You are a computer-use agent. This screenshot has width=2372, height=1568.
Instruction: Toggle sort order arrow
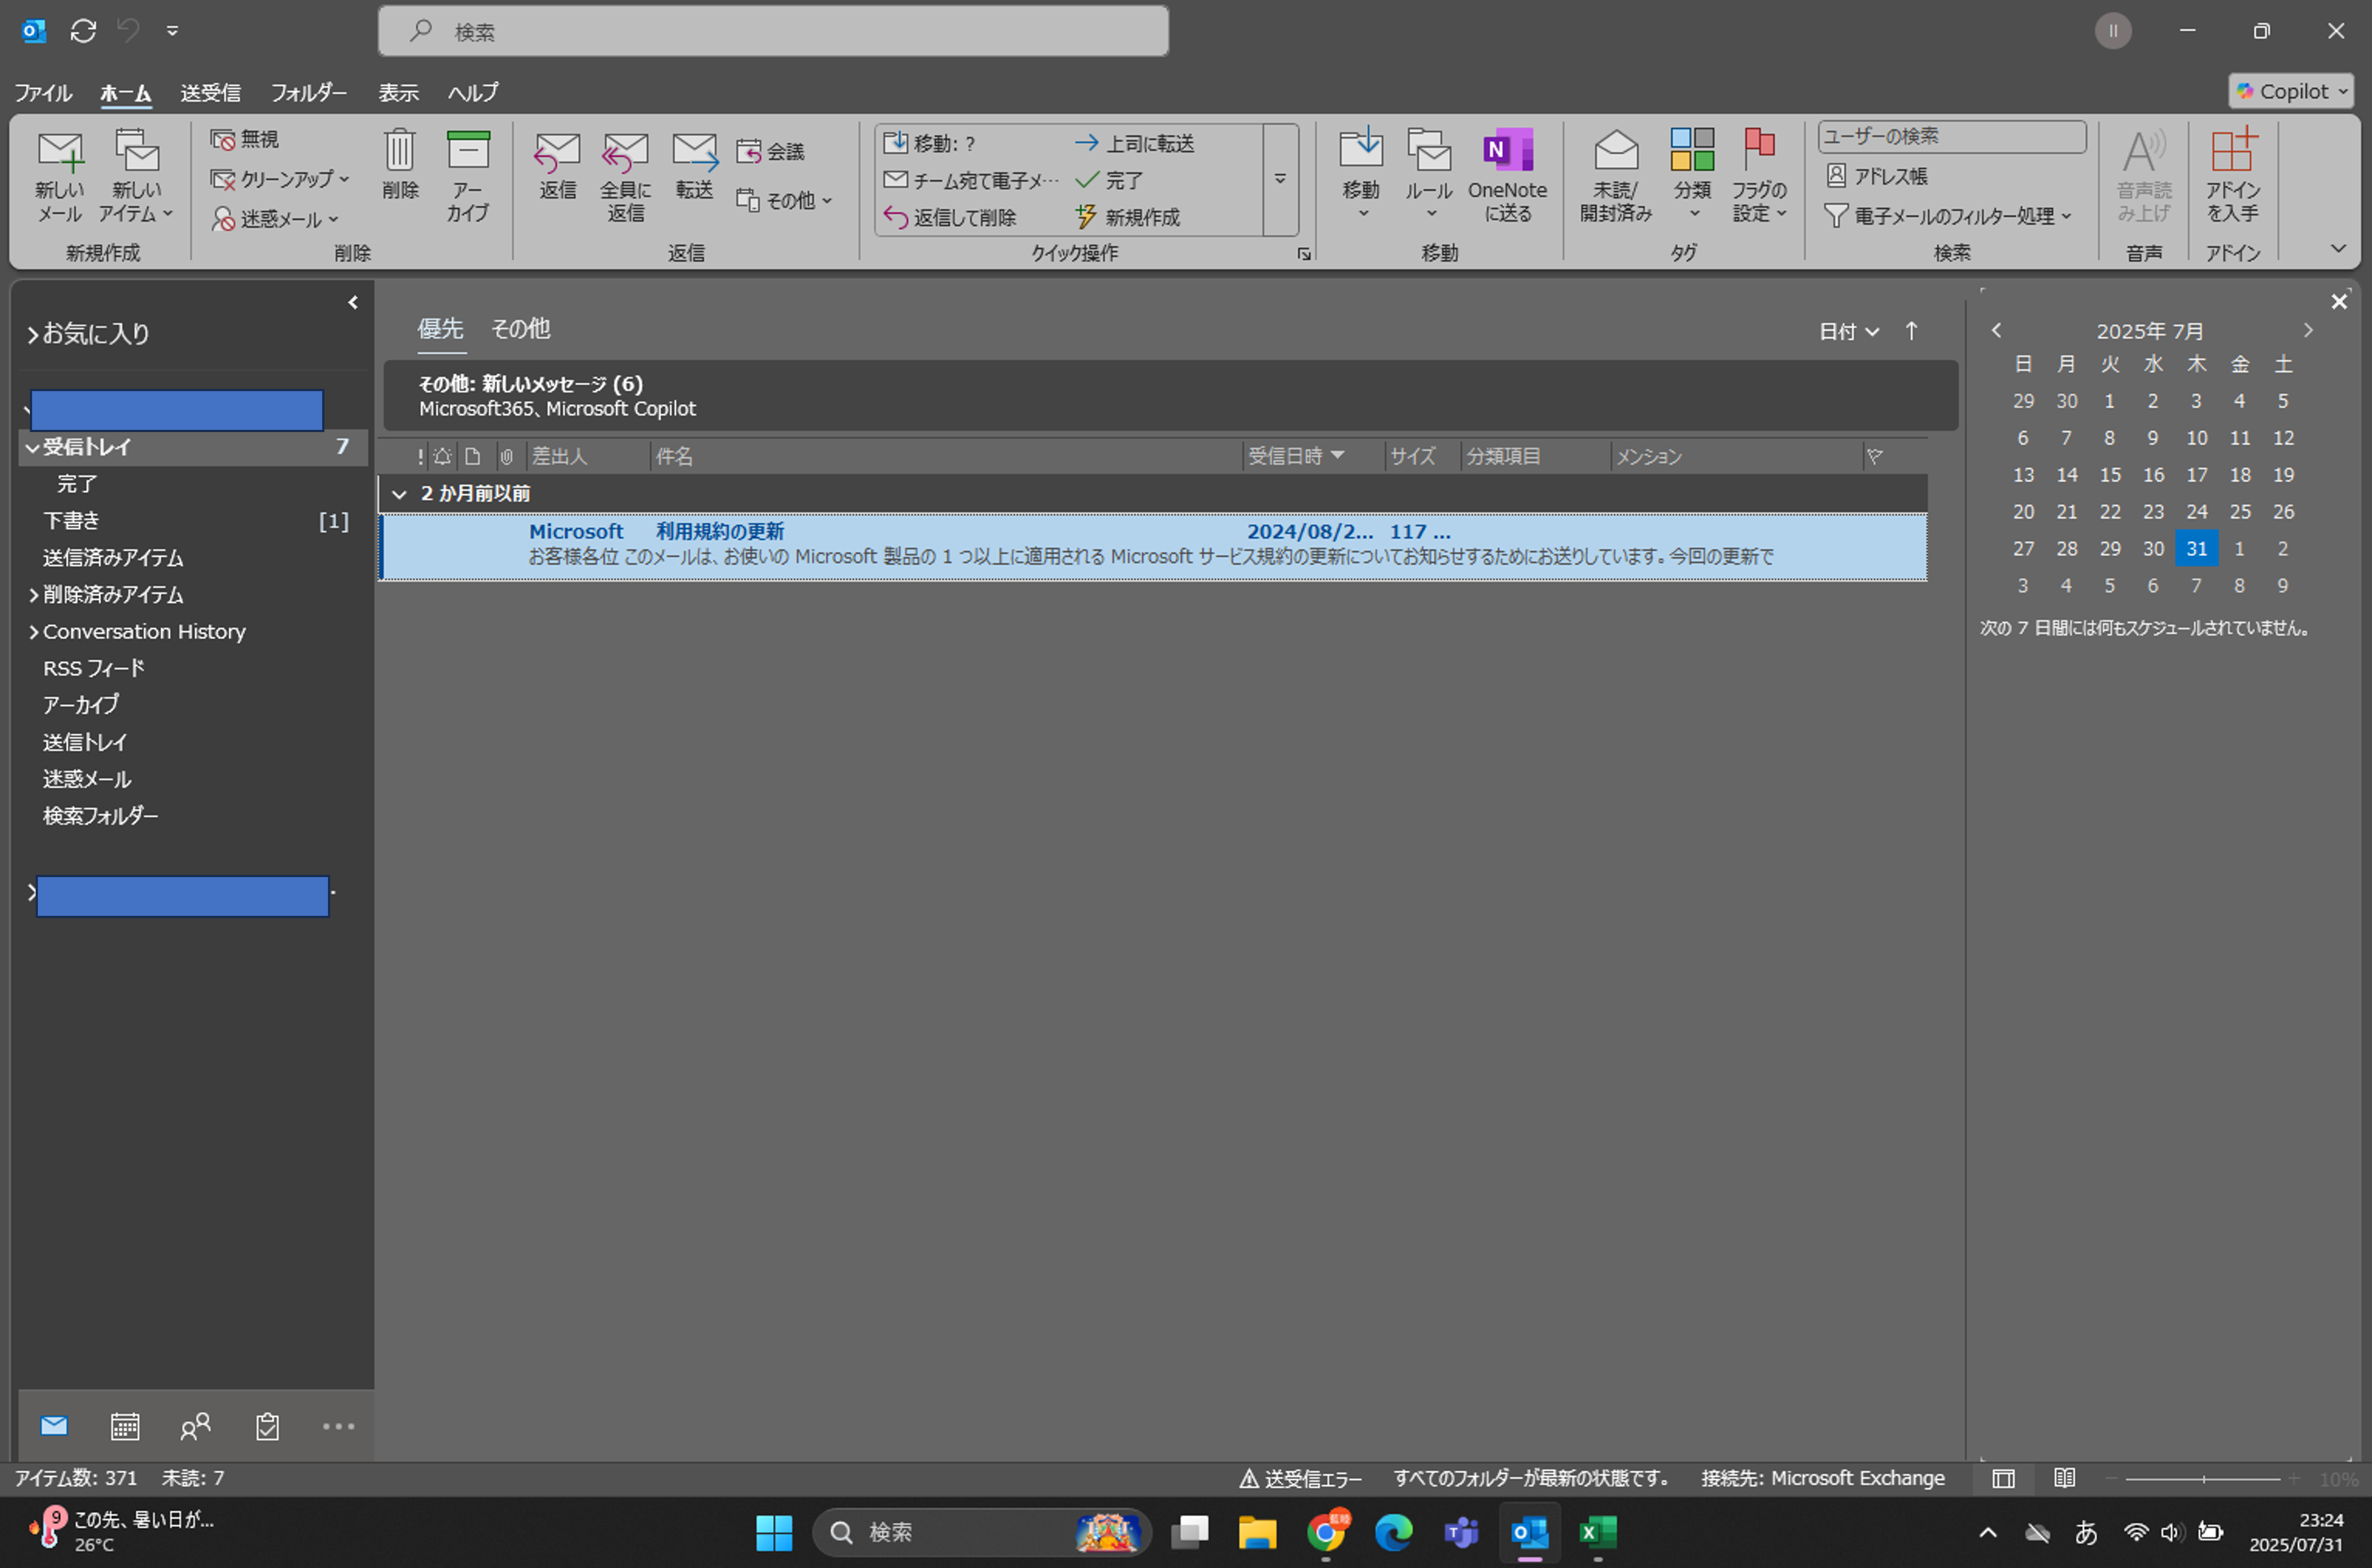(1911, 331)
